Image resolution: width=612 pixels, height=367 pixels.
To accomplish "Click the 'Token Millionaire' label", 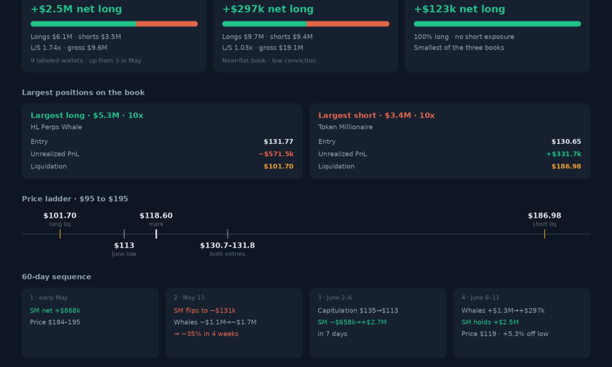I will tap(345, 127).
